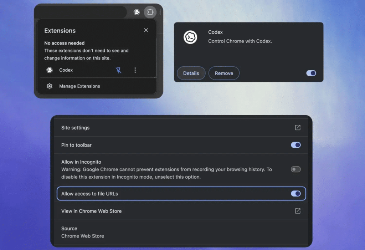Open Site settings external link icon

298,127
